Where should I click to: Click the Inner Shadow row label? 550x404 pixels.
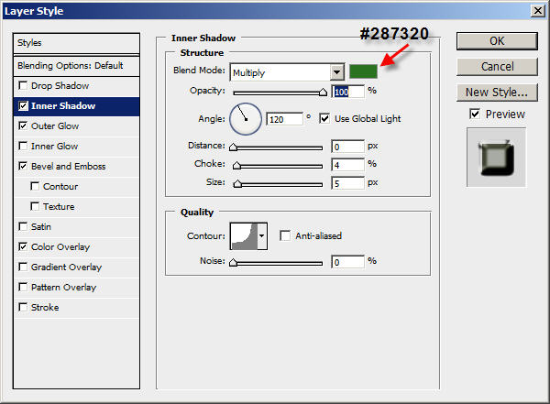point(63,106)
